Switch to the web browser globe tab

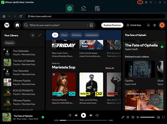tap(70, 9)
